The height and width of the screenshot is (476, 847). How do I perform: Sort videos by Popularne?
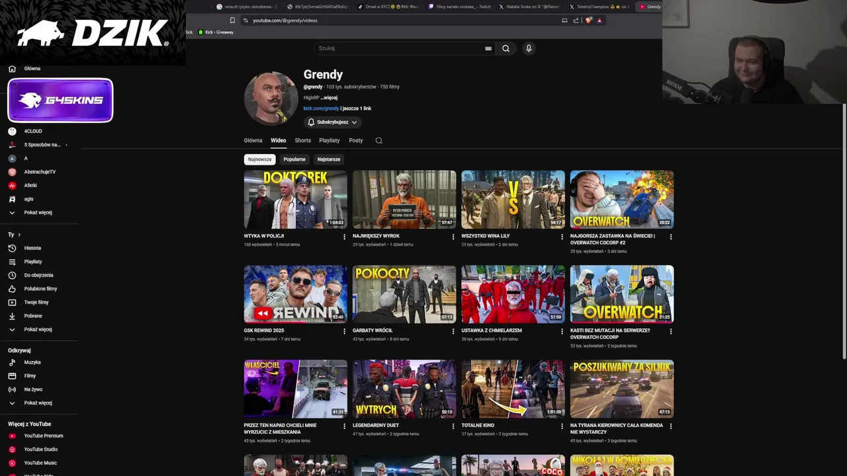(x=294, y=159)
